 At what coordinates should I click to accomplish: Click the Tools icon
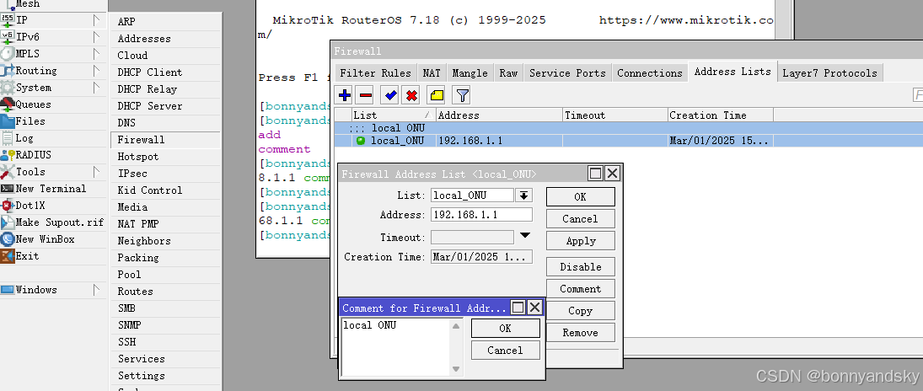click(8, 172)
